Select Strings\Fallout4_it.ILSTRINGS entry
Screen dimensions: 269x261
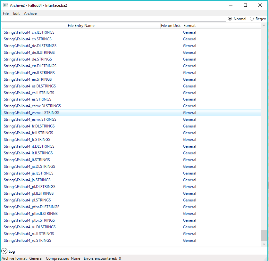pyautogui.click(x=131, y=153)
